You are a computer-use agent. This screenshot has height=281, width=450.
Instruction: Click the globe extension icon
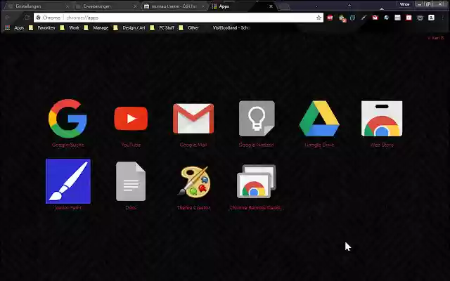click(386, 18)
